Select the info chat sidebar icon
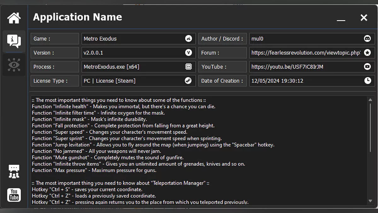 click(x=14, y=42)
